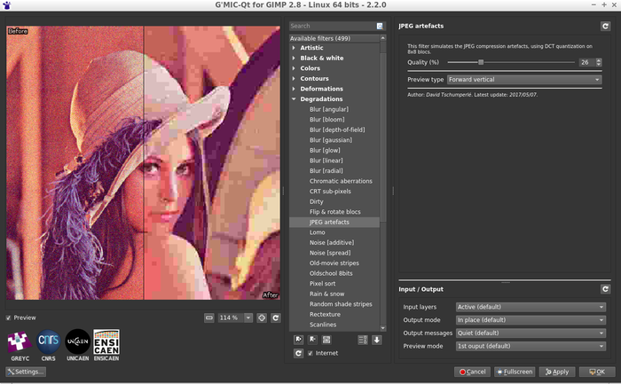Reset the preview zoom with the circular arrow
This screenshot has width=621, height=384.
point(276,317)
